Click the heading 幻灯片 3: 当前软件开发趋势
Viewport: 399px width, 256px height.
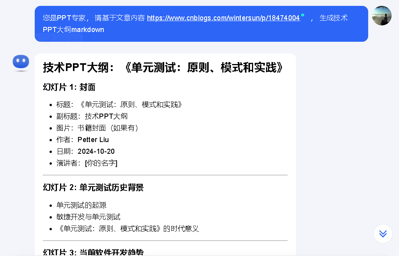[93, 252]
